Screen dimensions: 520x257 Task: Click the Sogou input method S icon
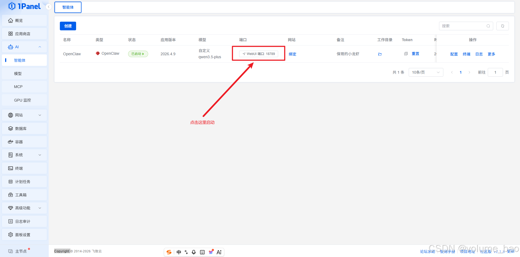pyautogui.click(x=169, y=252)
